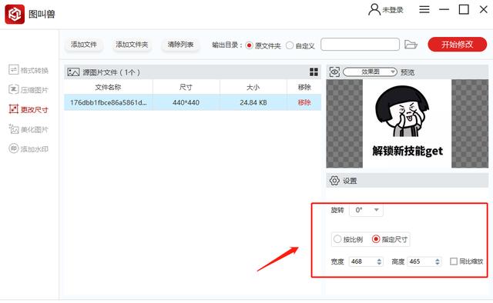Remove the 176dbb1fbce86a5861d file via 移除
This screenshot has height=303, width=493.
tap(304, 102)
